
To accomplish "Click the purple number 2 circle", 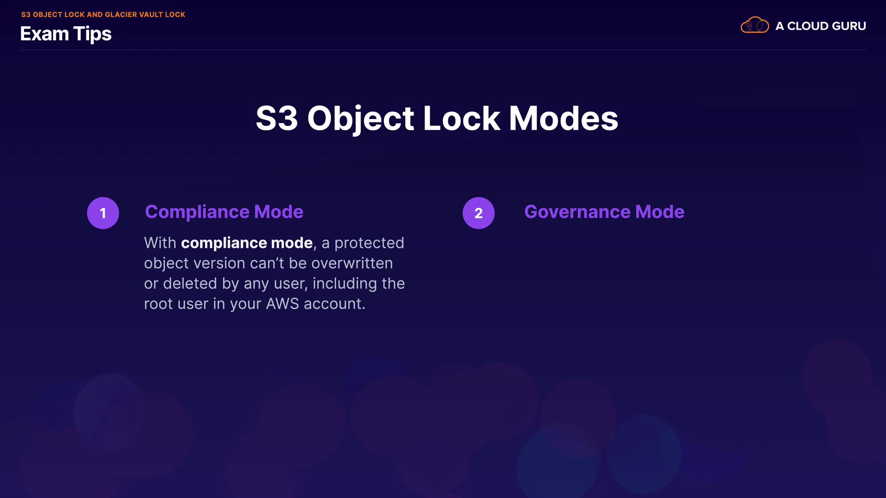I will pos(479,213).
